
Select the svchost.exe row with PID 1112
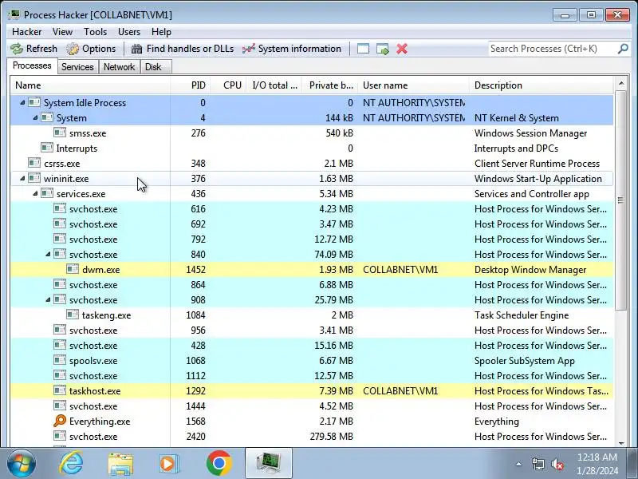pos(312,375)
